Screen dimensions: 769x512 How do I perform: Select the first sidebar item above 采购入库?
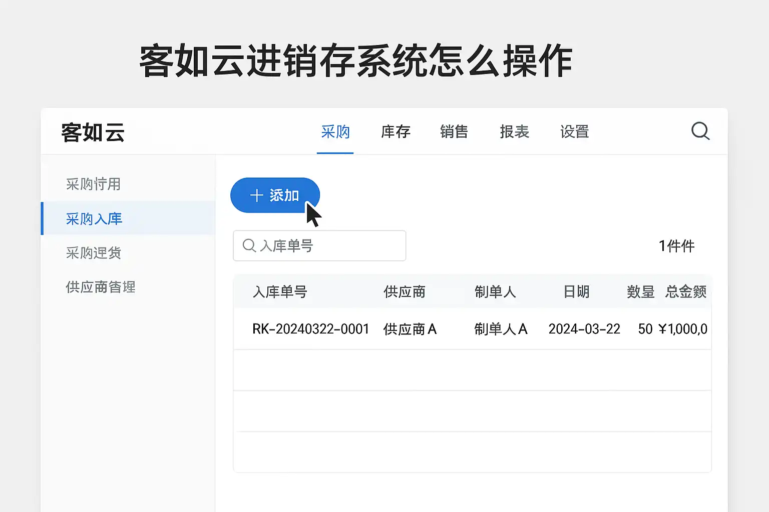[93, 184]
